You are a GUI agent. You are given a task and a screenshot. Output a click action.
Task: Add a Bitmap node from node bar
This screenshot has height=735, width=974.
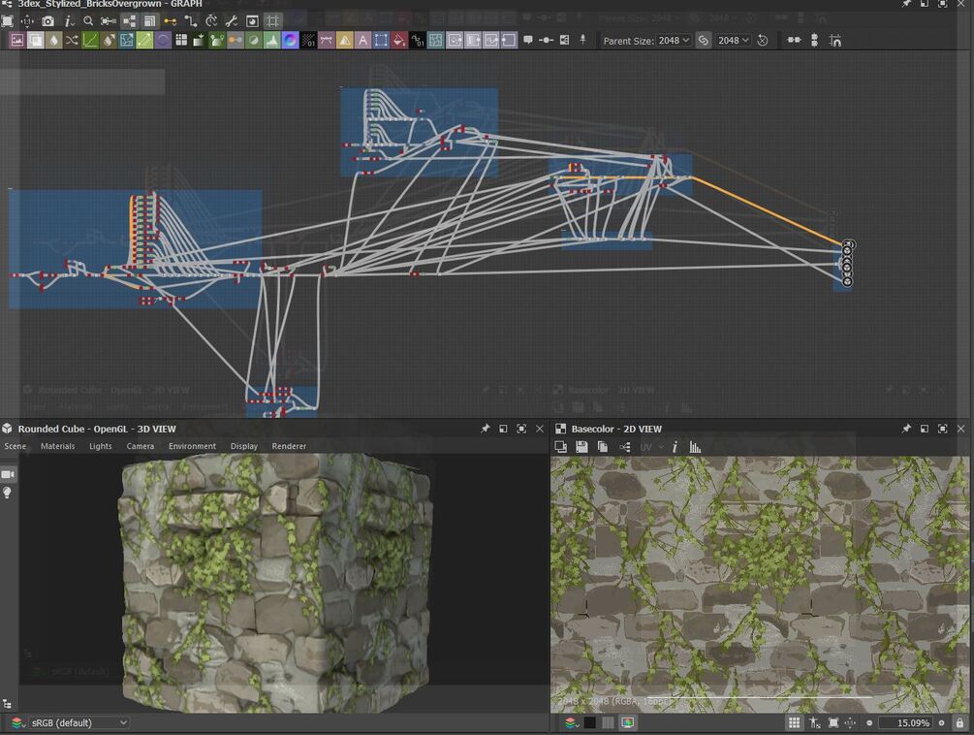(x=16, y=41)
